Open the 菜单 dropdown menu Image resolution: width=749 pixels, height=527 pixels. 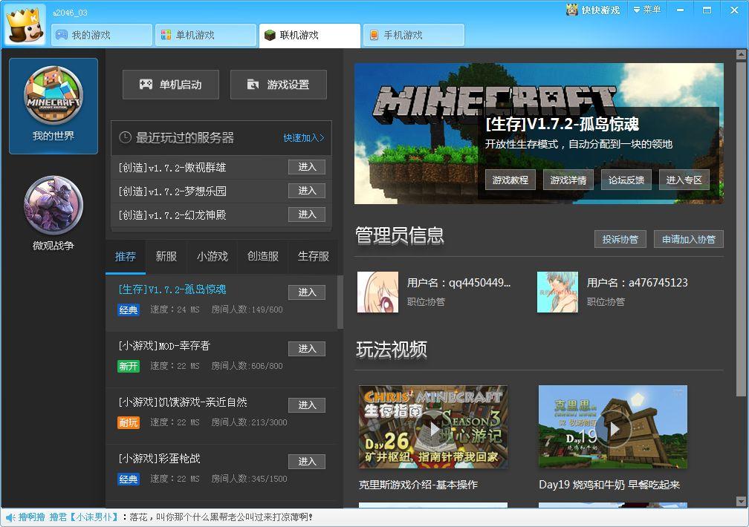(646, 10)
